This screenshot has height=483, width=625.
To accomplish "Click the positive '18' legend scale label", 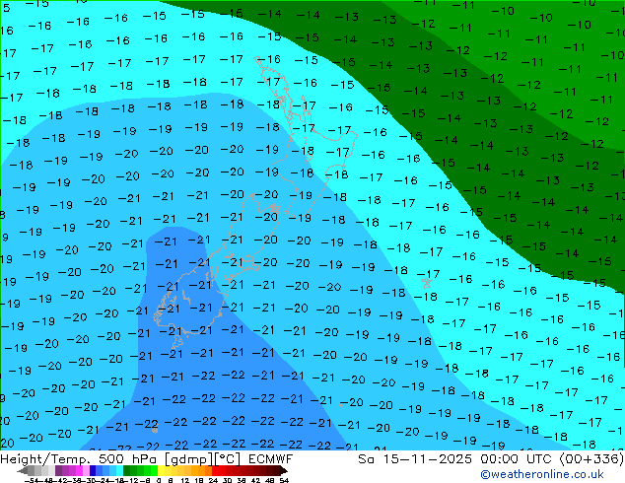I will pos(199,481).
